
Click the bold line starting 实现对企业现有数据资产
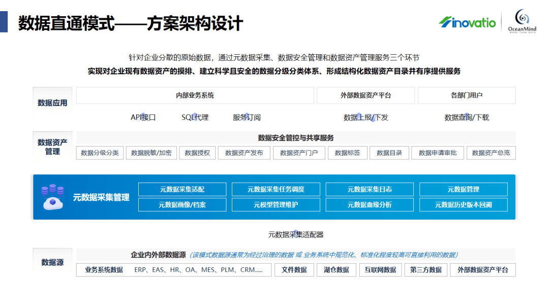click(x=274, y=71)
